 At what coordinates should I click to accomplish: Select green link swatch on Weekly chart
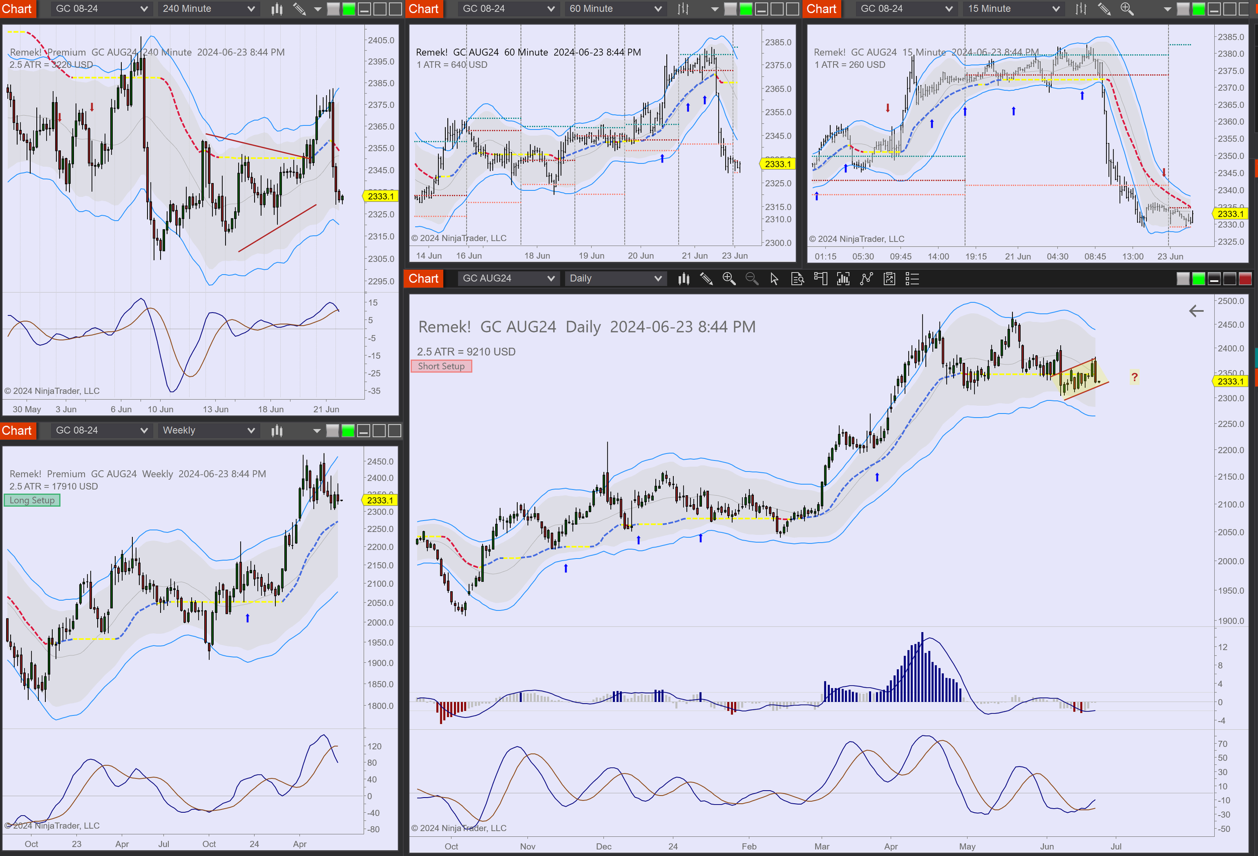[x=348, y=431]
